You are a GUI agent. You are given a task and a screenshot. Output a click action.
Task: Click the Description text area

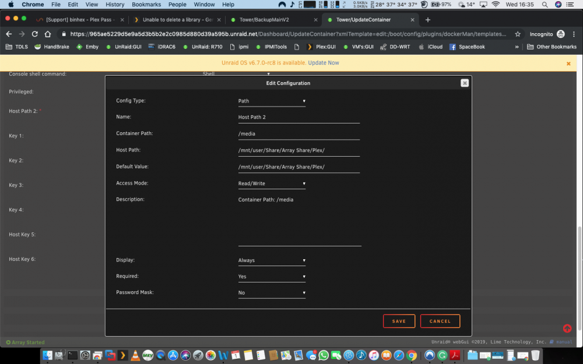(x=300, y=221)
